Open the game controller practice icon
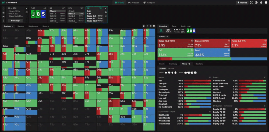The height and width of the screenshot is (132, 269). click(x=3, y=17)
